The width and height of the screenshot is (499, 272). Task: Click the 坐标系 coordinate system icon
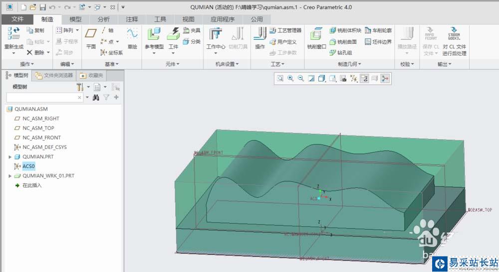coord(103,52)
